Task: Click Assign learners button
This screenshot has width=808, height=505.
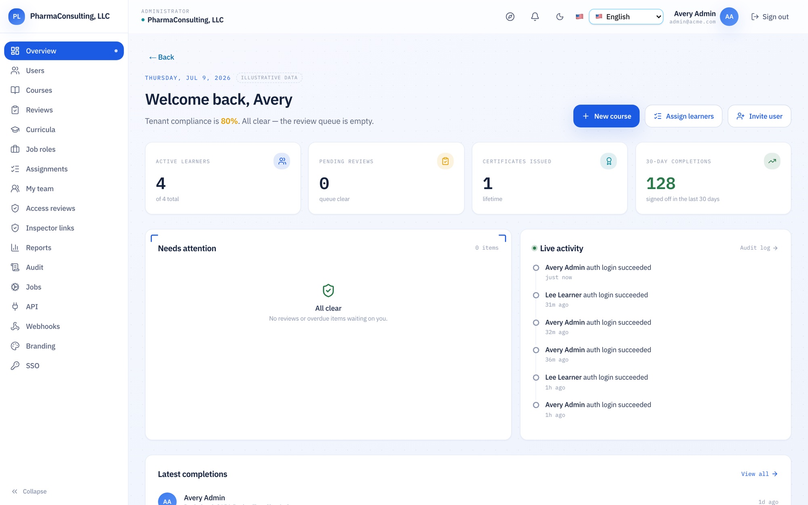Action: click(x=683, y=116)
